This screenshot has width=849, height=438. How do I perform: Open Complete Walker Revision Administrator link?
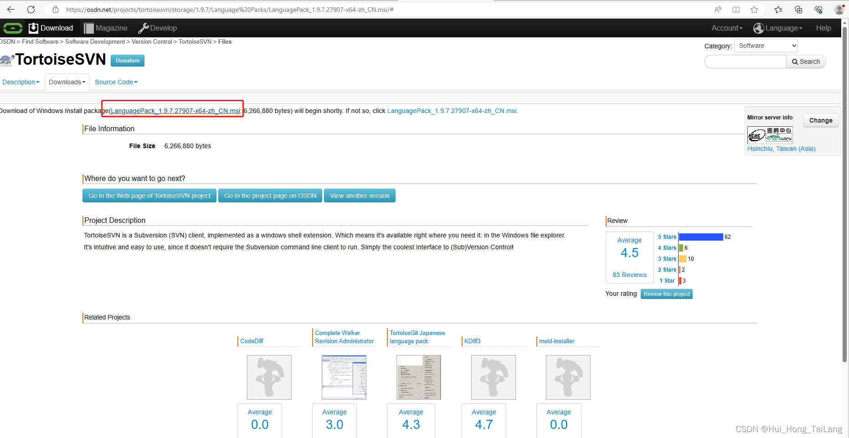(x=344, y=337)
